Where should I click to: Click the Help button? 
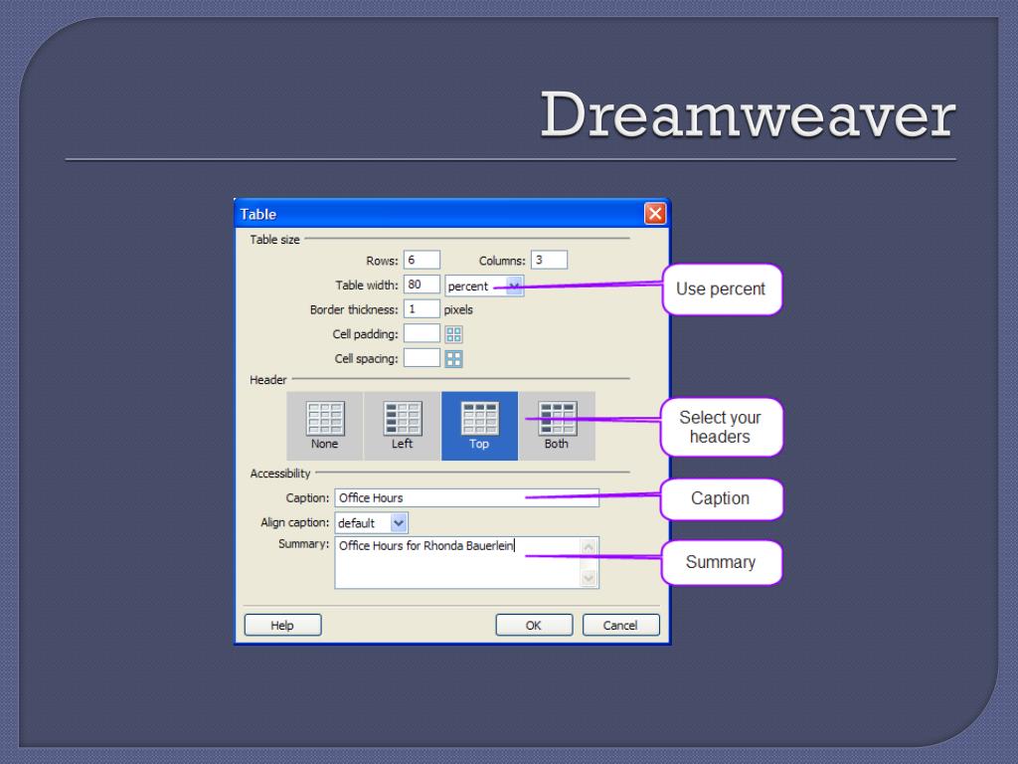pos(283,625)
